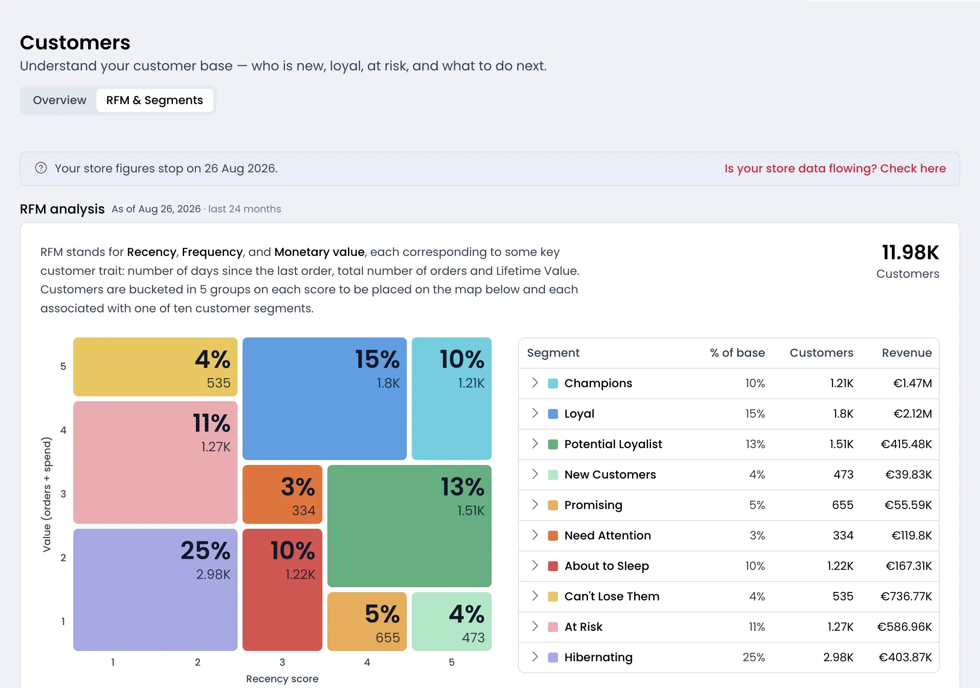The width and height of the screenshot is (980, 688).
Task: Click the Can't Lose Them yellow swatch
Action: (553, 596)
